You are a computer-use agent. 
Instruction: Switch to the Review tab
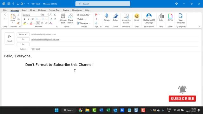(66, 10)
